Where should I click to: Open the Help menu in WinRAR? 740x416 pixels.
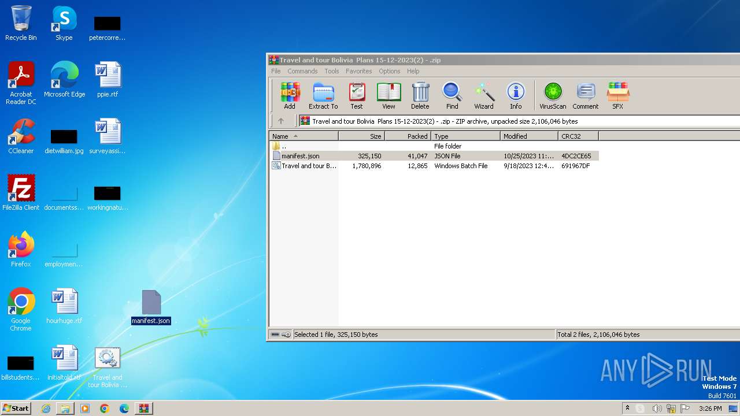[x=413, y=71]
